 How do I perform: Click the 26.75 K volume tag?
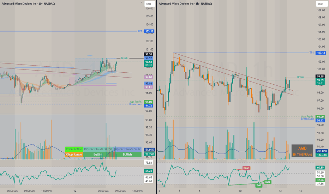tap(149, 154)
